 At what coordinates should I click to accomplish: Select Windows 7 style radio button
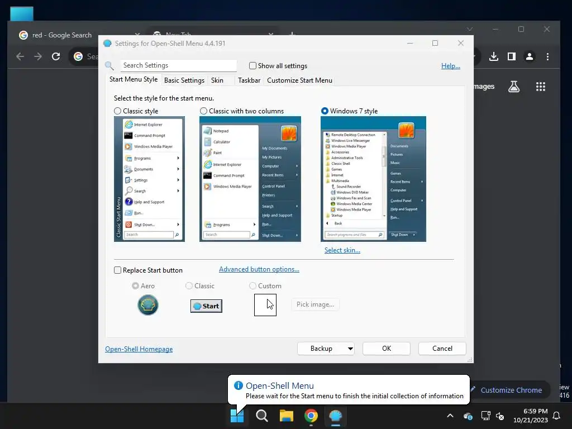point(325,111)
